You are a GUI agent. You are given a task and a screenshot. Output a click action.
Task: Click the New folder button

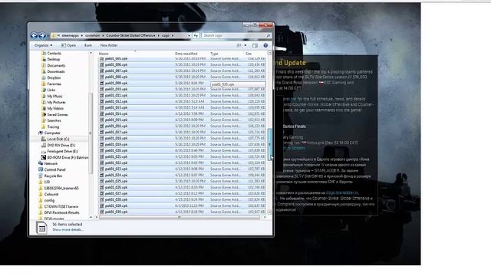click(109, 45)
